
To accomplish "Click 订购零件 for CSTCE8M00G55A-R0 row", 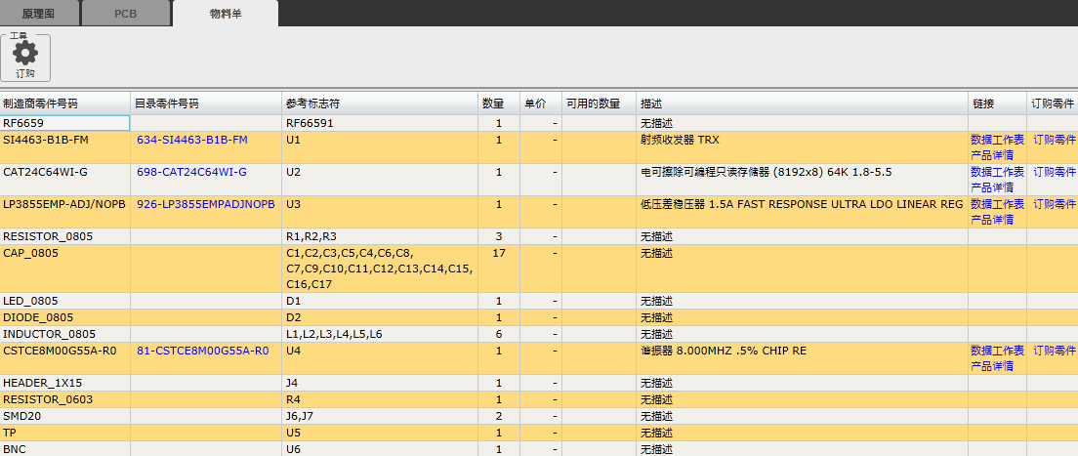I will point(1054,351).
